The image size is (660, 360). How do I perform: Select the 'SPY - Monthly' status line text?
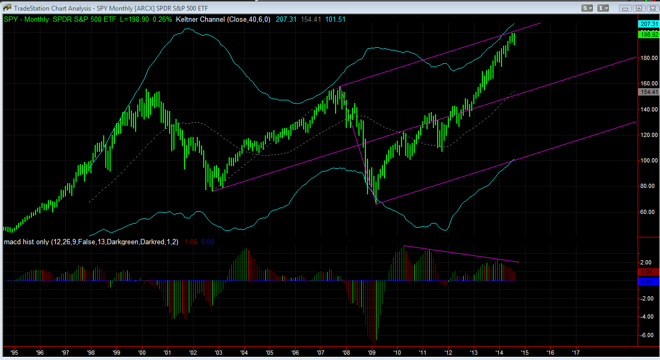(26, 19)
